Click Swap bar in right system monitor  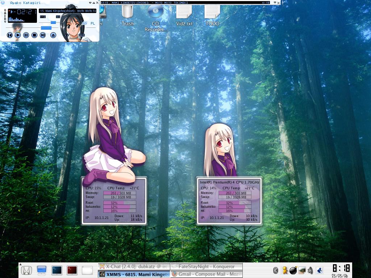coord(235,197)
